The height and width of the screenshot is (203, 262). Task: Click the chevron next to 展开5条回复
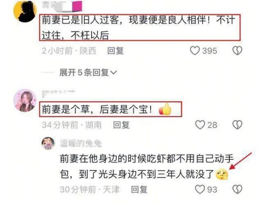point(114,73)
